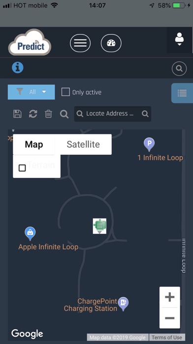
Task: Click the battery indicator in status bar
Action: (179, 5)
